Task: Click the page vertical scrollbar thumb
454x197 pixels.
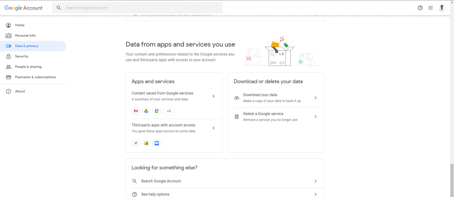Action: [452, 181]
